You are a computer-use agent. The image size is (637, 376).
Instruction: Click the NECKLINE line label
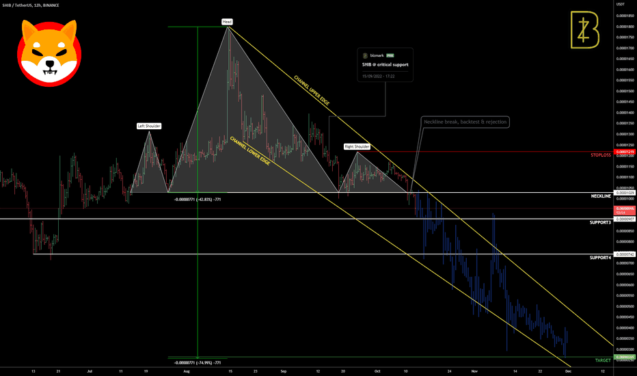click(x=601, y=196)
